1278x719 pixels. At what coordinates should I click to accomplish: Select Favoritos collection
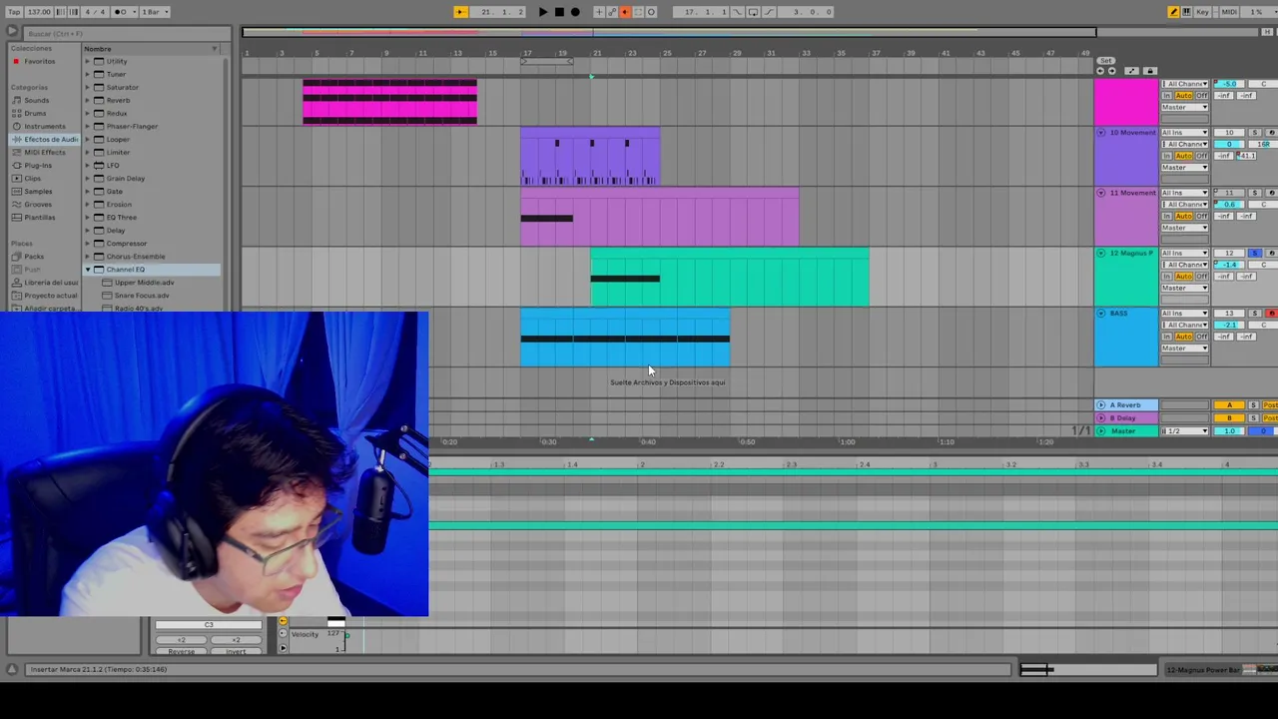point(40,62)
